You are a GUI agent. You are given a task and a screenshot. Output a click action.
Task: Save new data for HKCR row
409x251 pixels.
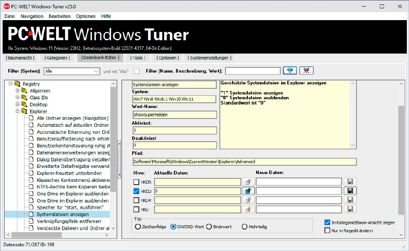[350, 182]
